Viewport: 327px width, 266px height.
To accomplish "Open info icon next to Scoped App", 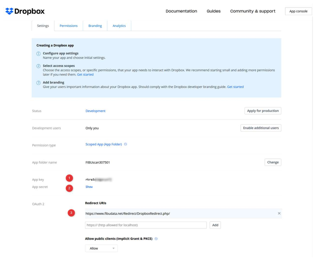I will 125,144.
